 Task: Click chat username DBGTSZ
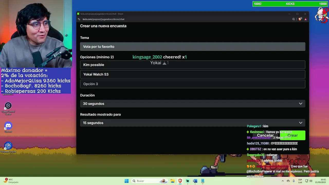[x=255, y=149]
